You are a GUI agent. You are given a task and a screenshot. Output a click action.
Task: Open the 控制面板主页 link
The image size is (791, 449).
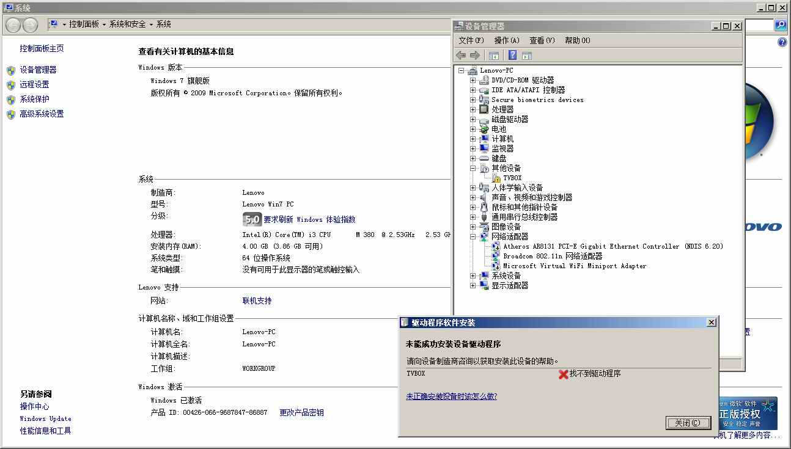[x=42, y=48]
